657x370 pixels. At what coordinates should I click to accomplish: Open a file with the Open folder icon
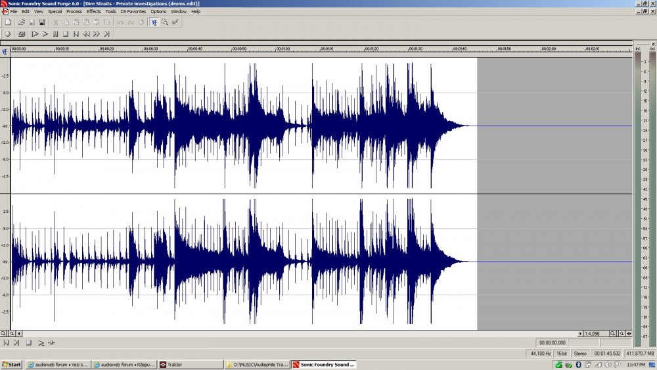[x=22, y=22]
